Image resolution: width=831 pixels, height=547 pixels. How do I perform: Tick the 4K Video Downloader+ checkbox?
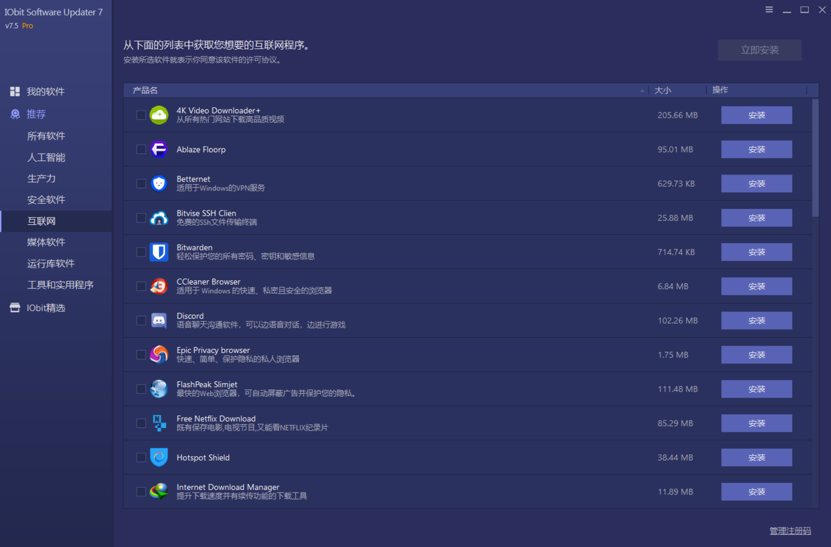(x=141, y=115)
